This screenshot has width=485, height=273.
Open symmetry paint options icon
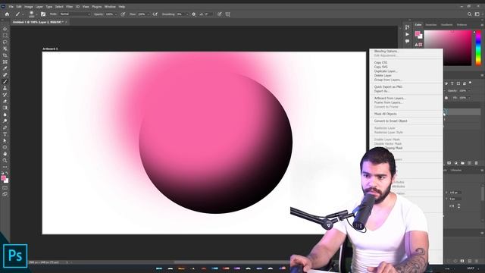[x=228, y=14]
